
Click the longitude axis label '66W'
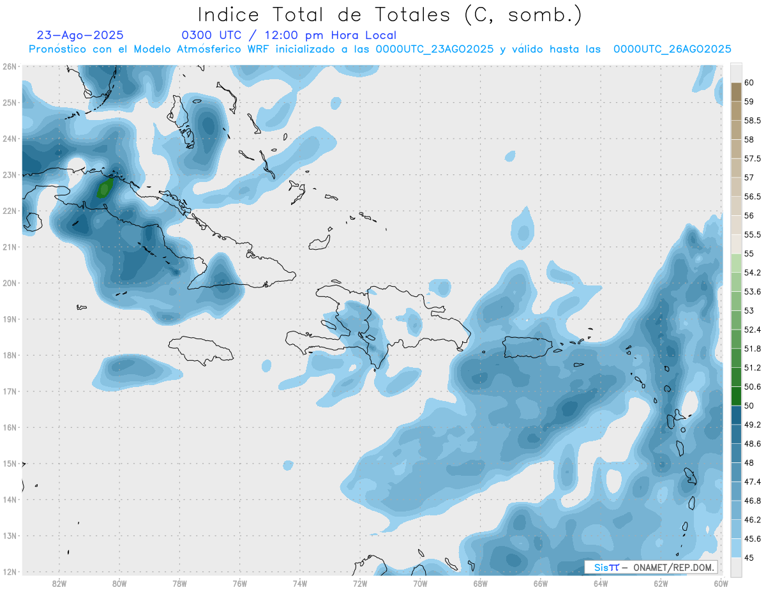(541, 583)
